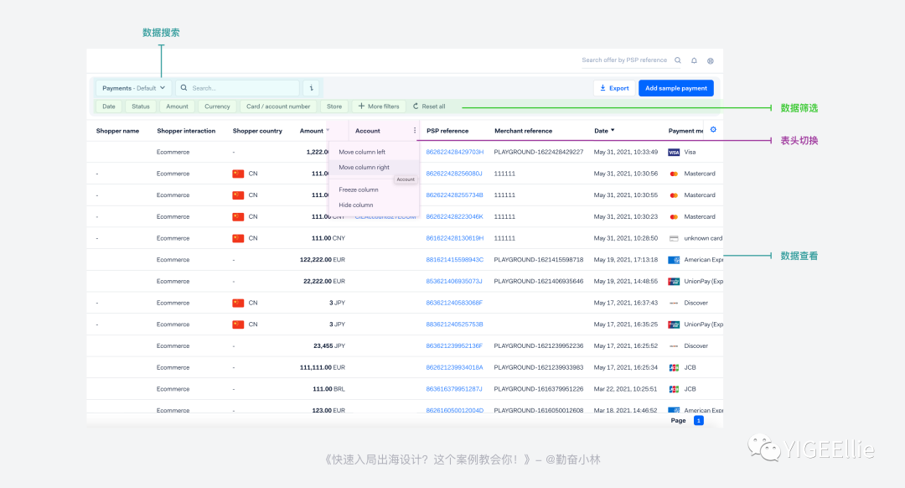Click Mastercard icon in 10:30:55 row

(674, 195)
